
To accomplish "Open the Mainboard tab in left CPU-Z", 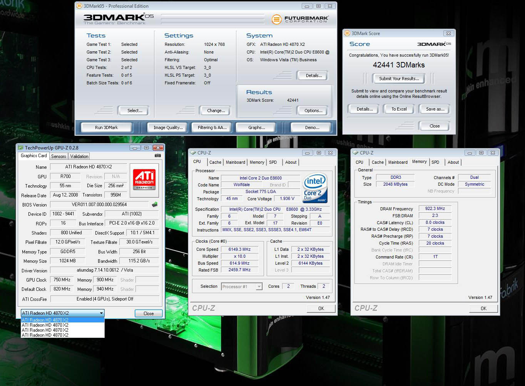I will (235, 163).
